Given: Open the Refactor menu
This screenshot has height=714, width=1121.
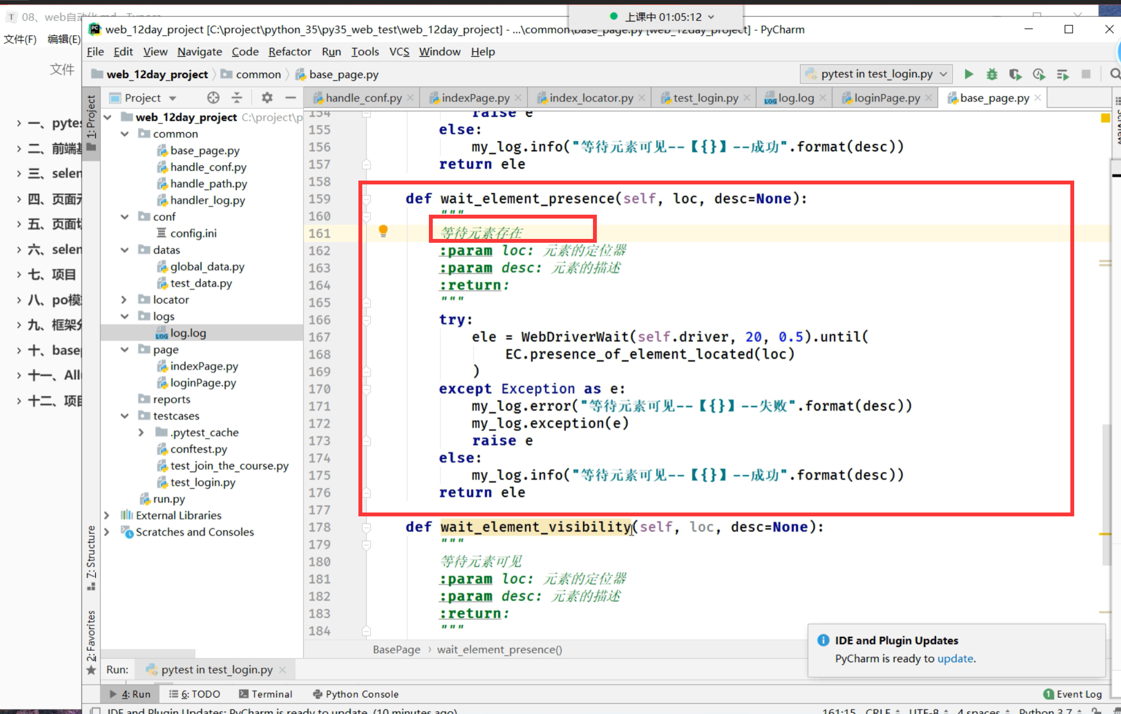Looking at the screenshot, I should click(x=290, y=52).
